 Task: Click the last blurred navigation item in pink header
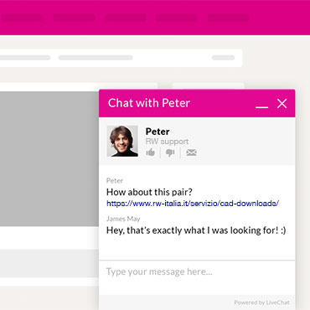click(228, 18)
